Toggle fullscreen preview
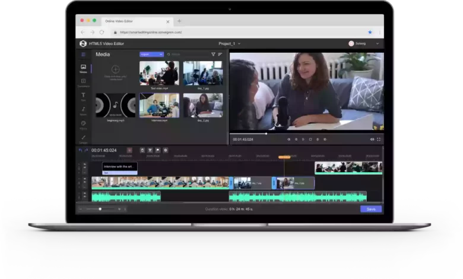This screenshot has height=279, width=463. [379, 139]
